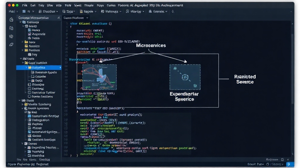Click the stacked-layers icon in the activity bar
300x168 pixels.
pos(11,36)
